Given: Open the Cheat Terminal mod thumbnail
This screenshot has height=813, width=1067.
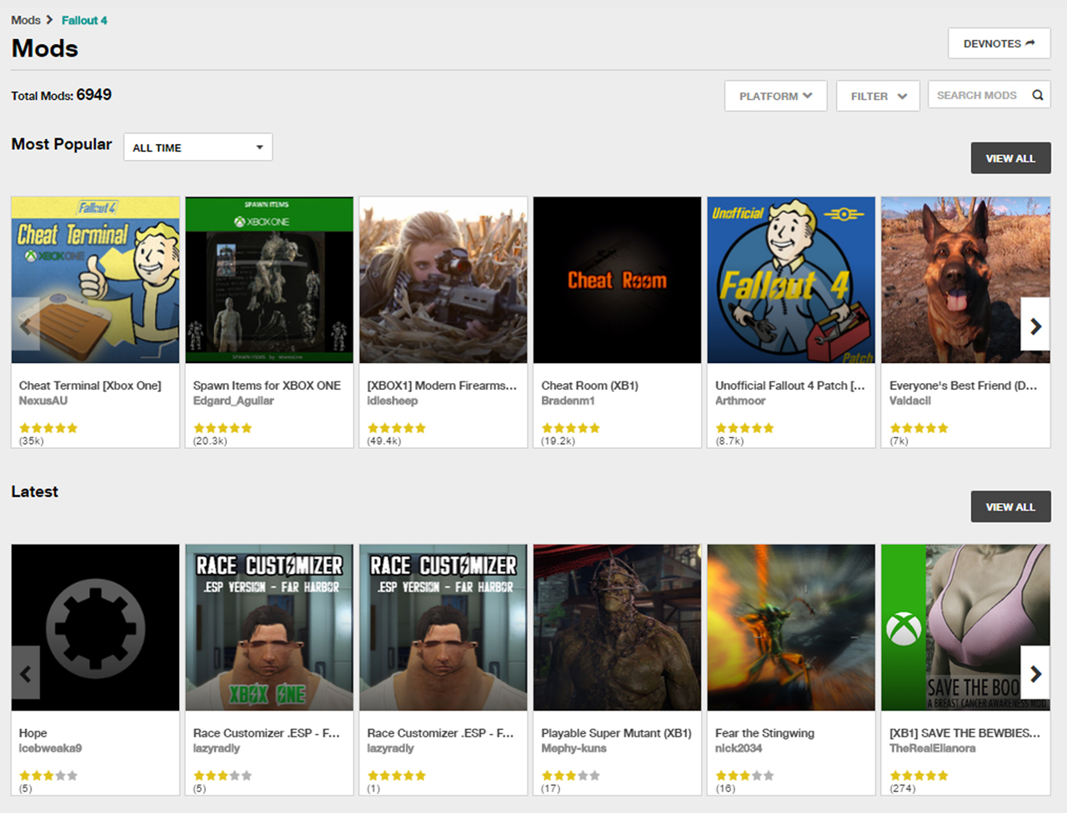Looking at the screenshot, I should [96, 280].
